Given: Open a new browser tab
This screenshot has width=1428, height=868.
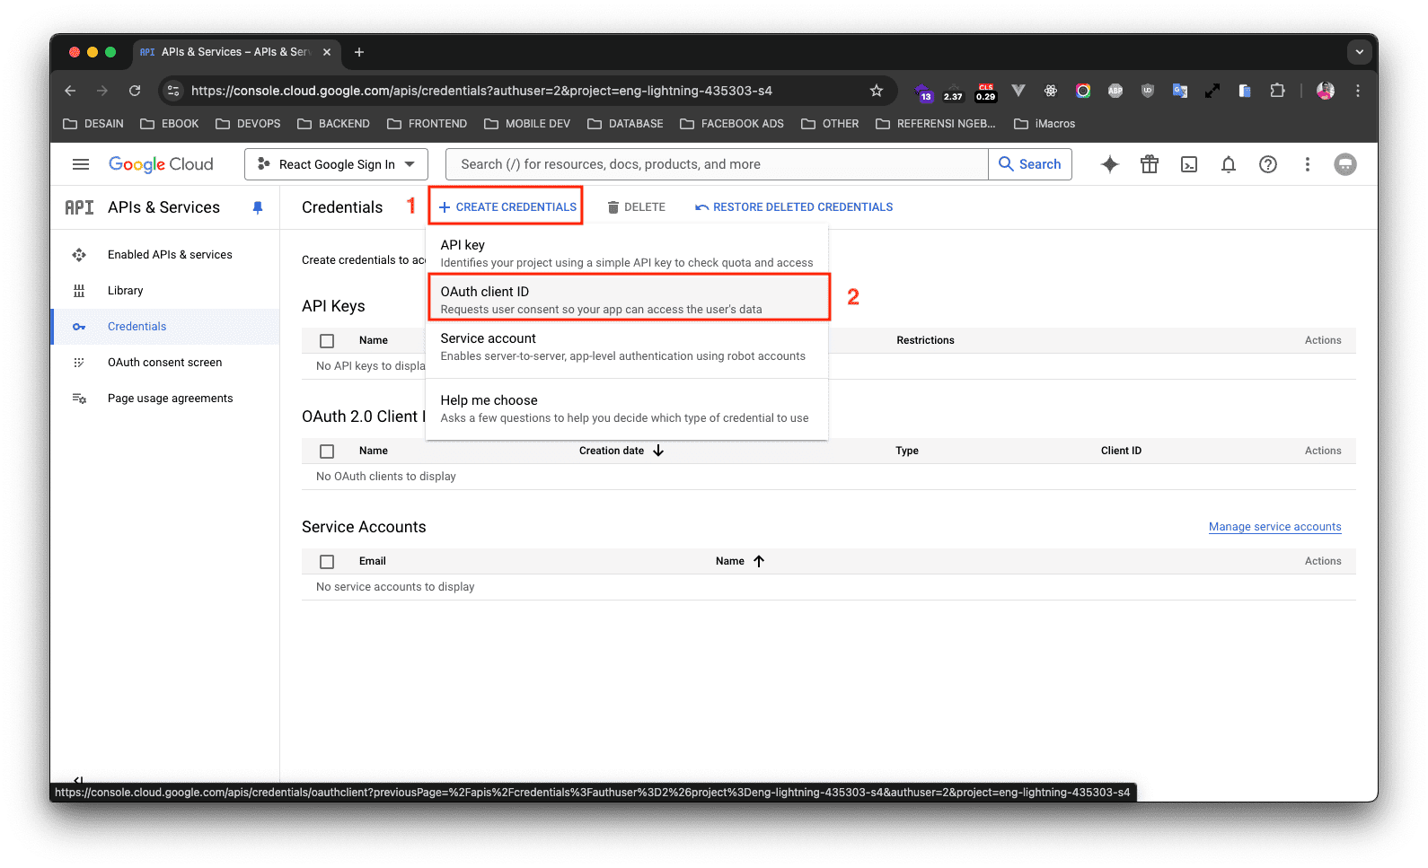Looking at the screenshot, I should (359, 52).
